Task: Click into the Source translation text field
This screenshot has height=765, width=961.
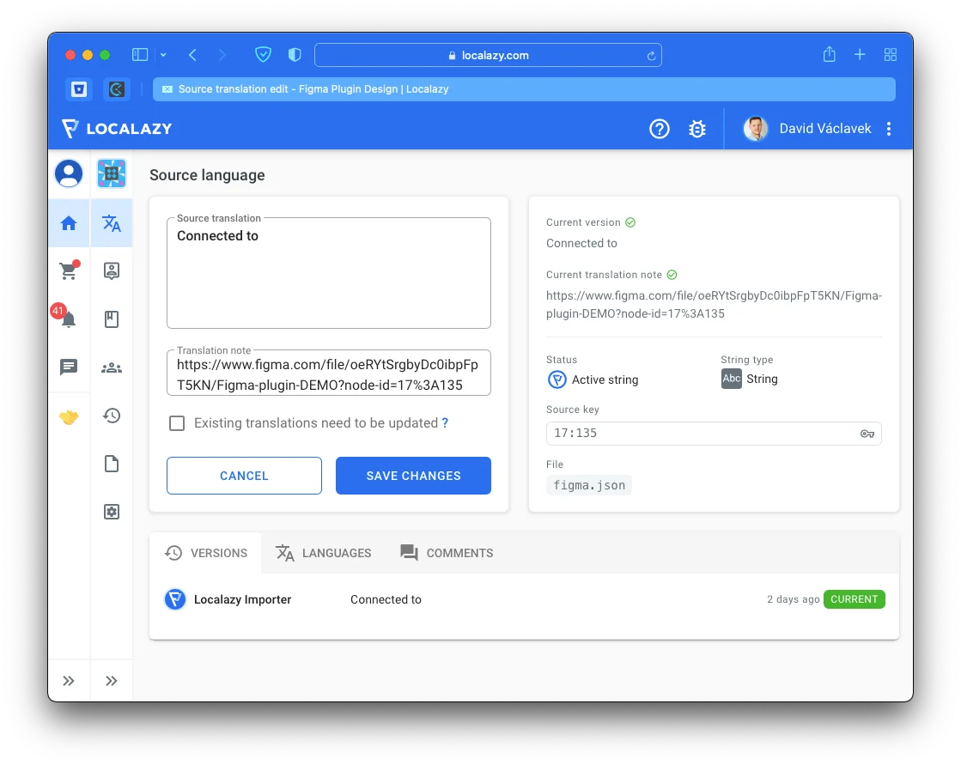Action: [328, 275]
